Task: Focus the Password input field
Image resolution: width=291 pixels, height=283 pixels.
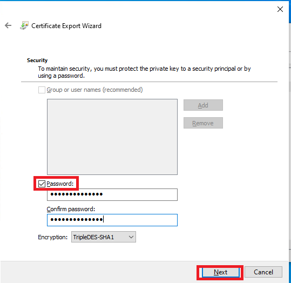Action: click(112, 195)
